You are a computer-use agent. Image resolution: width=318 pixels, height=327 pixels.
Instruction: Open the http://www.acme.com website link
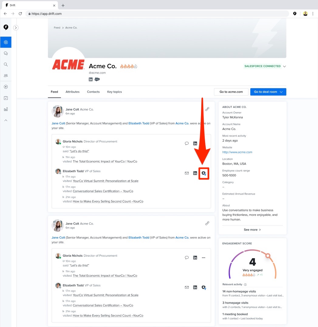point(237,152)
